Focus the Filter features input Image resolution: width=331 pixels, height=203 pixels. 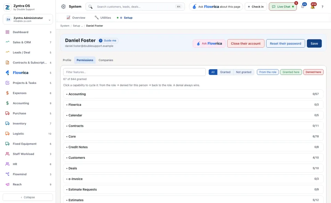pyautogui.click(x=134, y=72)
